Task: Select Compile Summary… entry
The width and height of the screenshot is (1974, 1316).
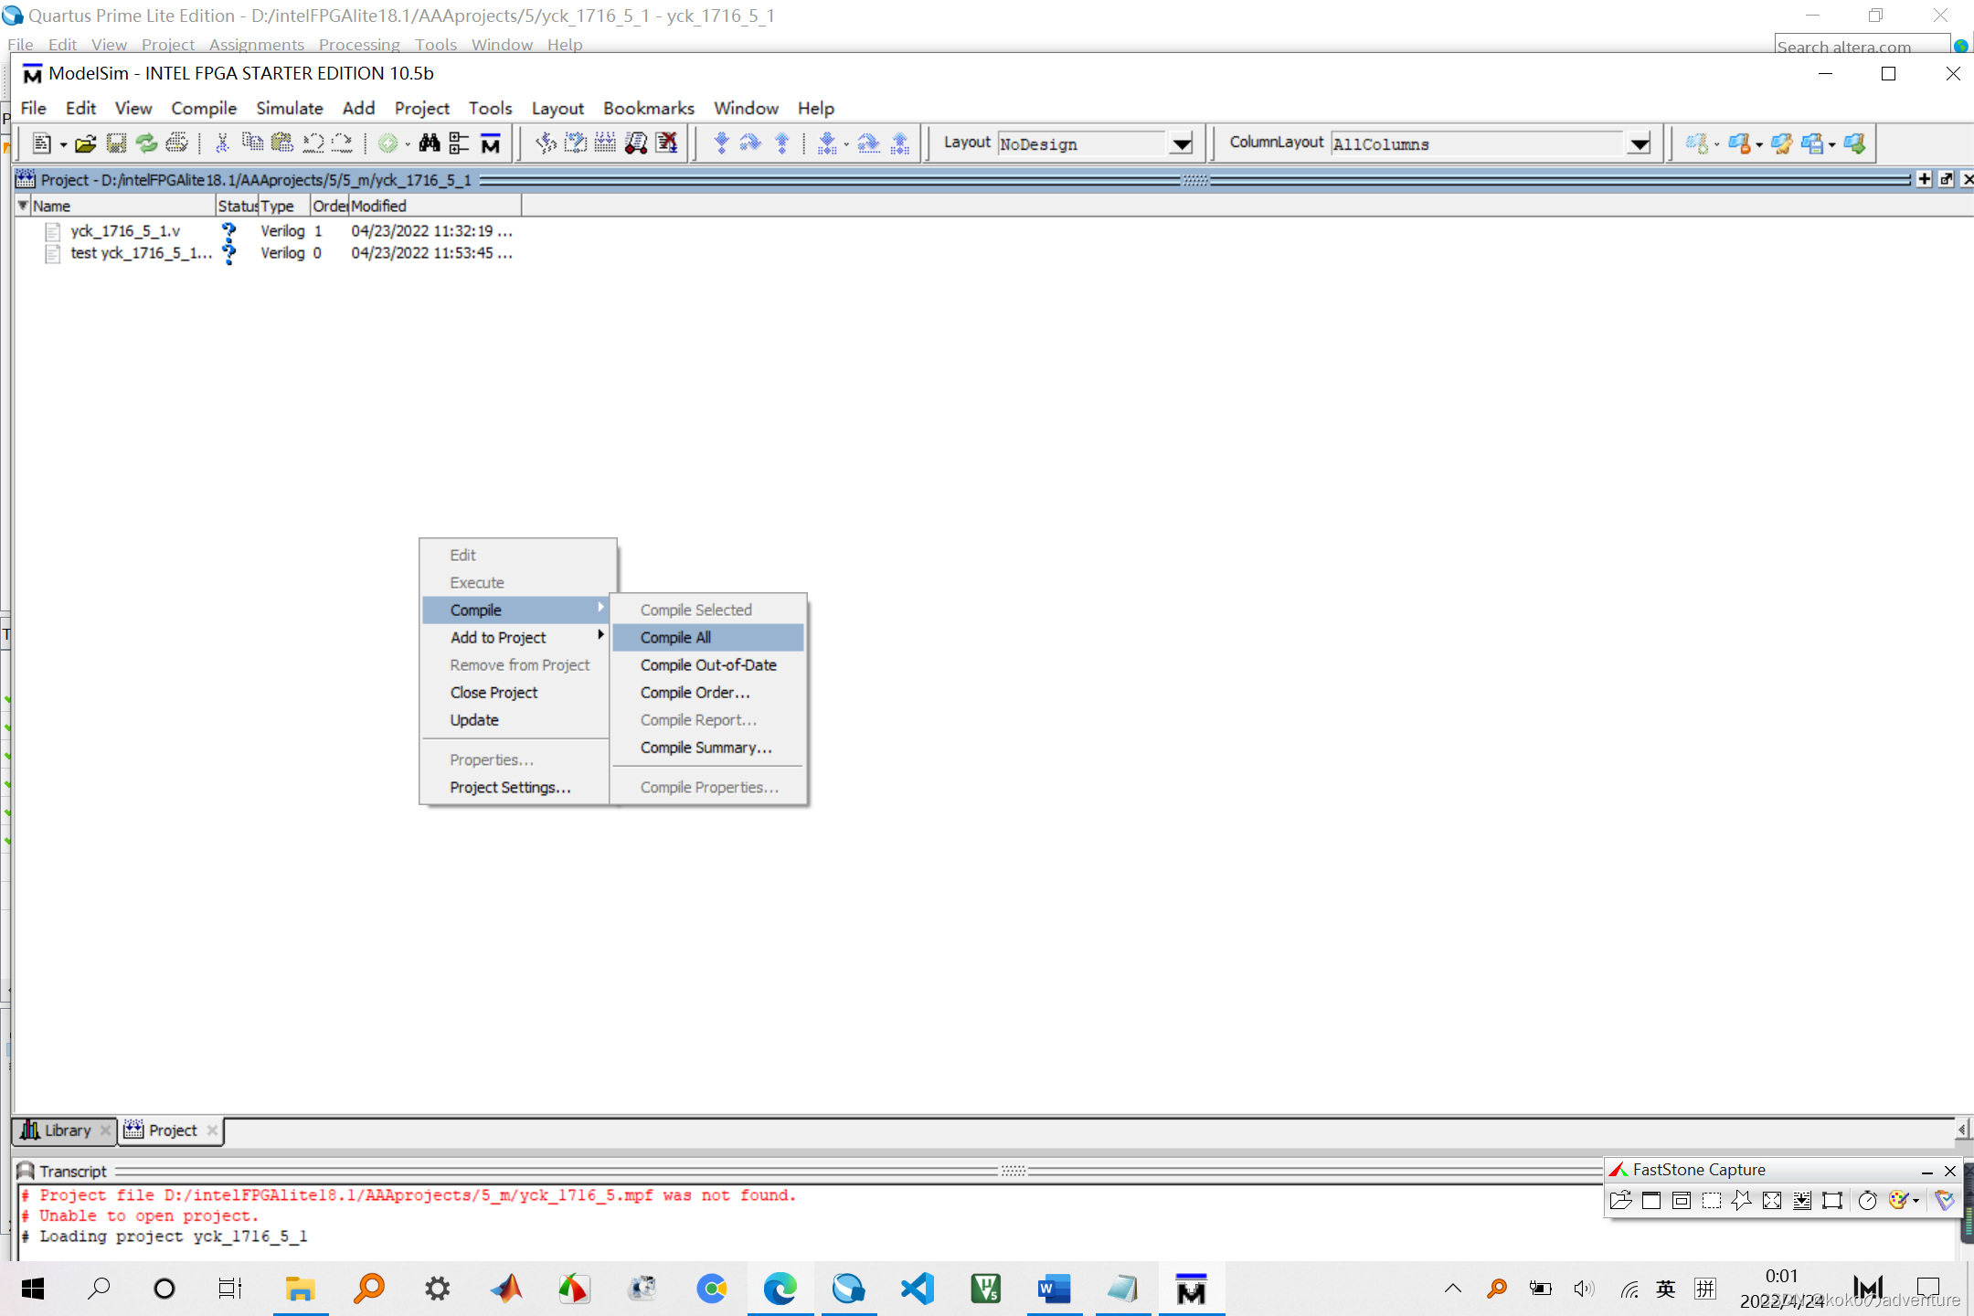Action: coord(708,747)
